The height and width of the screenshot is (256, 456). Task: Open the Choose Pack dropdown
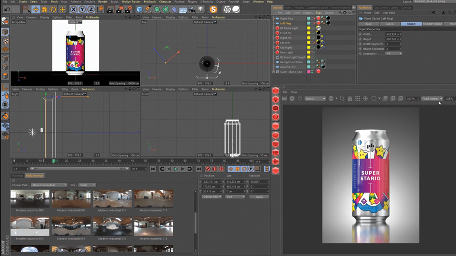click(49, 185)
